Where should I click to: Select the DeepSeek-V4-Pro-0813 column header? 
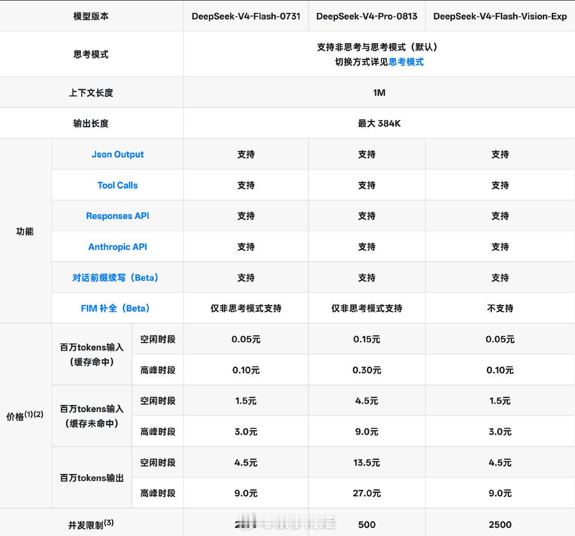[x=367, y=16]
